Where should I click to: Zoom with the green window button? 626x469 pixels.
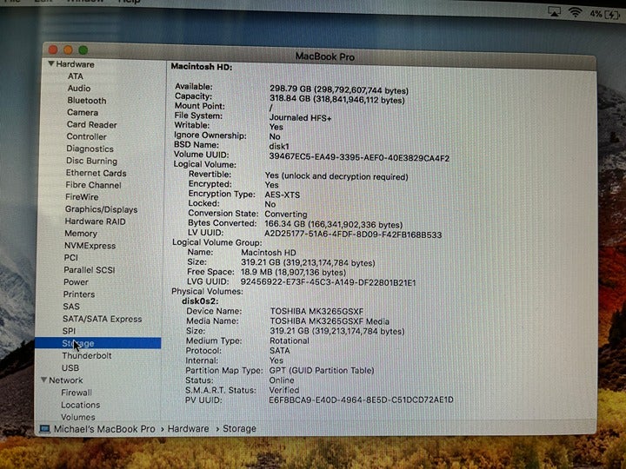[83, 50]
